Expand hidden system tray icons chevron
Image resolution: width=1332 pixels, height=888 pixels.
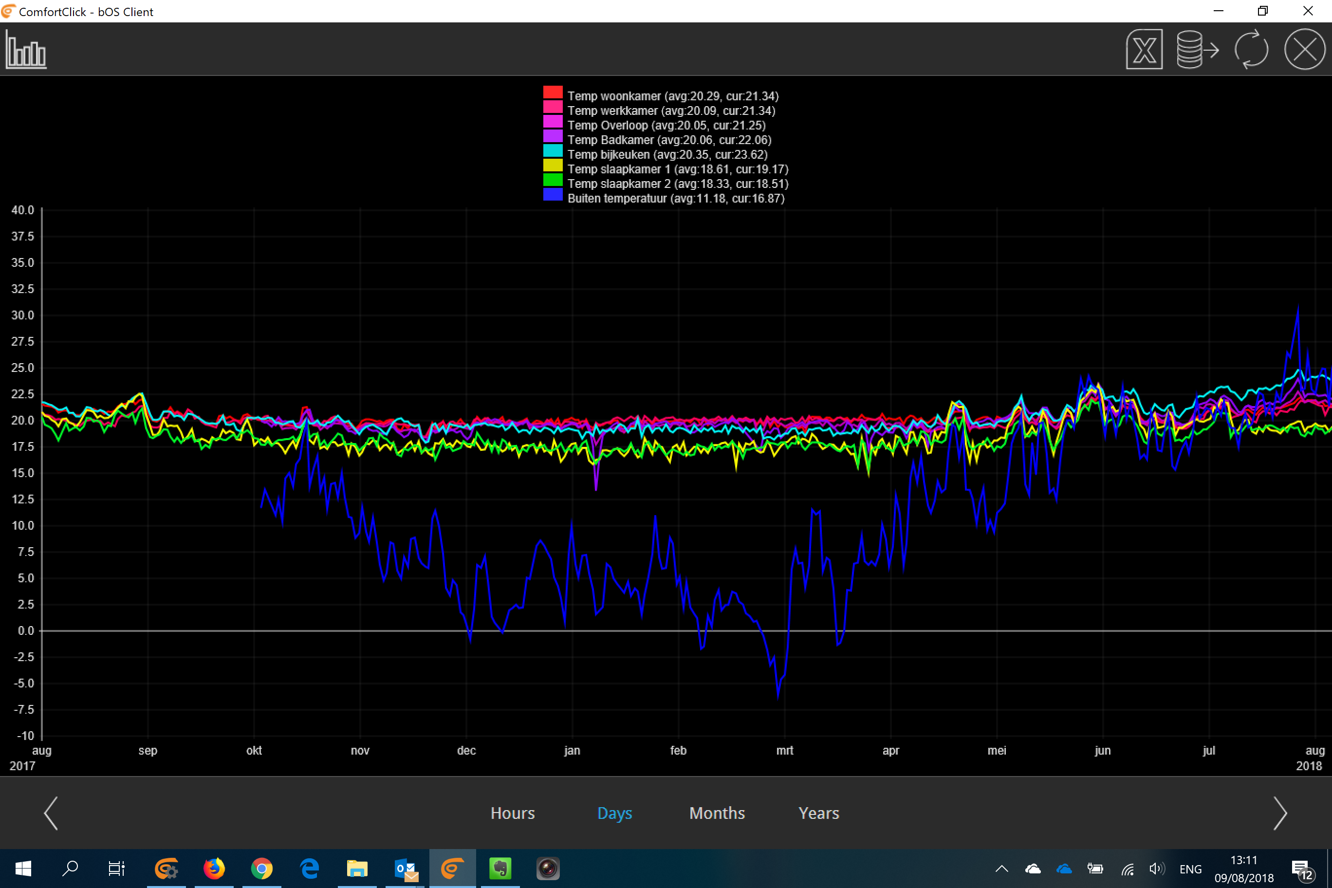coord(1001,869)
